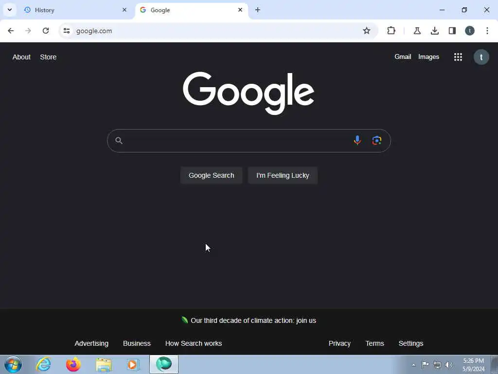Close the Google tab
Image resolution: width=498 pixels, height=374 pixels.
point(240,10)
